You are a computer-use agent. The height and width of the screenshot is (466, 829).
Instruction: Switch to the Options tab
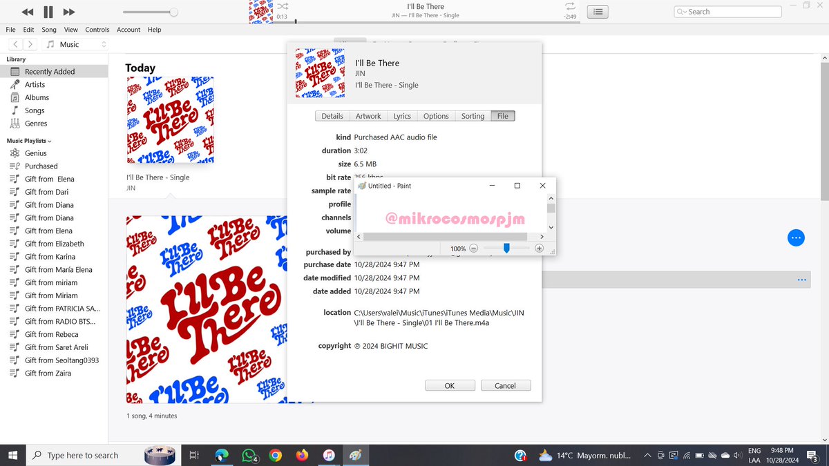tap(436, 116)
